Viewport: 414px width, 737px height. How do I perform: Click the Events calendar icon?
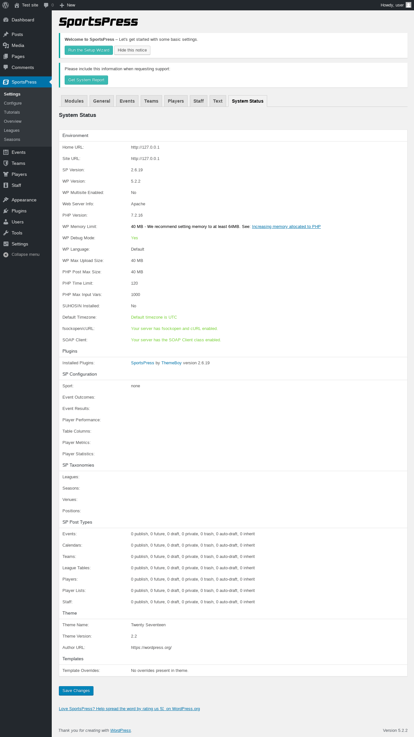(6, 152)
